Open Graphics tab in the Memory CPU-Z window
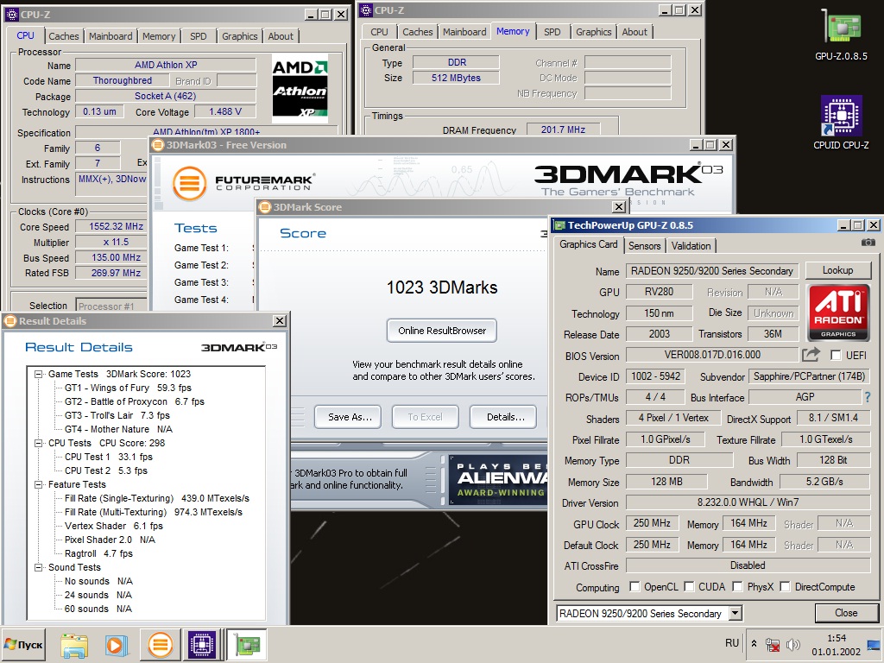 pyautogui.click(x=594, y=32)
